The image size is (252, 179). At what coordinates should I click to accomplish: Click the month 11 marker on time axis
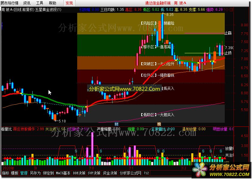[x=131, y=168]
